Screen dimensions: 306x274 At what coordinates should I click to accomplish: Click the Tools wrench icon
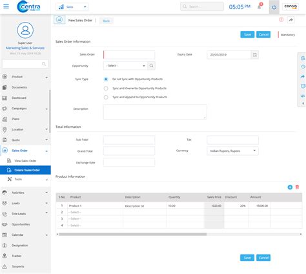pyautogui.click(x=10, y=179)
